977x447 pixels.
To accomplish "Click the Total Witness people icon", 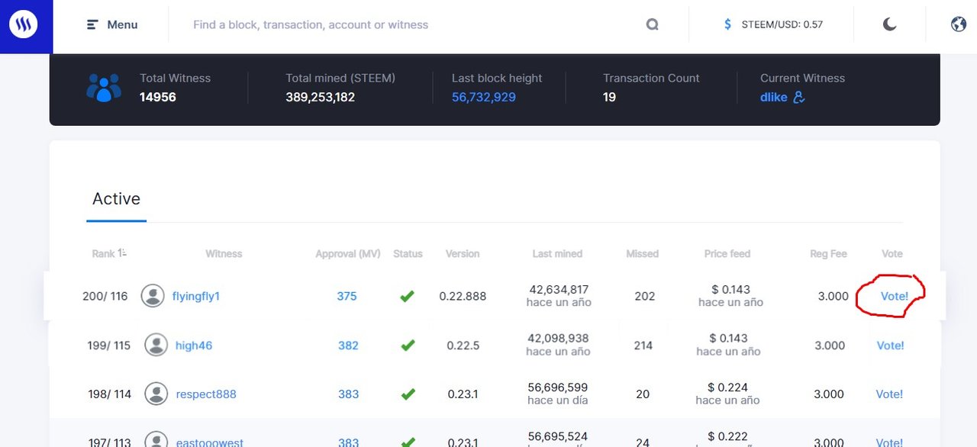I will [x=103, y=88].
